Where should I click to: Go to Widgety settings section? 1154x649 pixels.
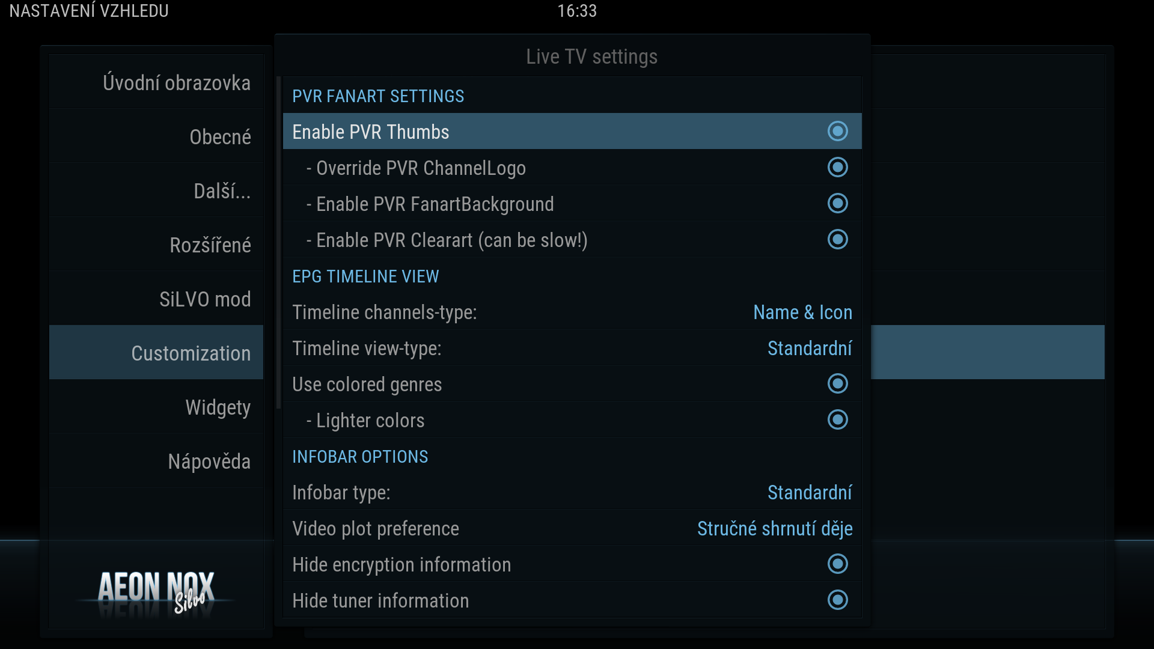coord(218,407)
